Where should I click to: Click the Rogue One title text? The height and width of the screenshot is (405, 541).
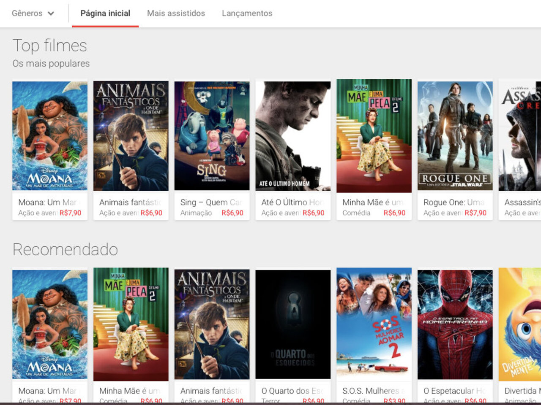pos(454,202)
